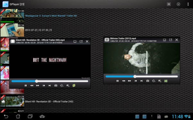Tap the up-chevron navigation bar button

[x=42, y=116]
